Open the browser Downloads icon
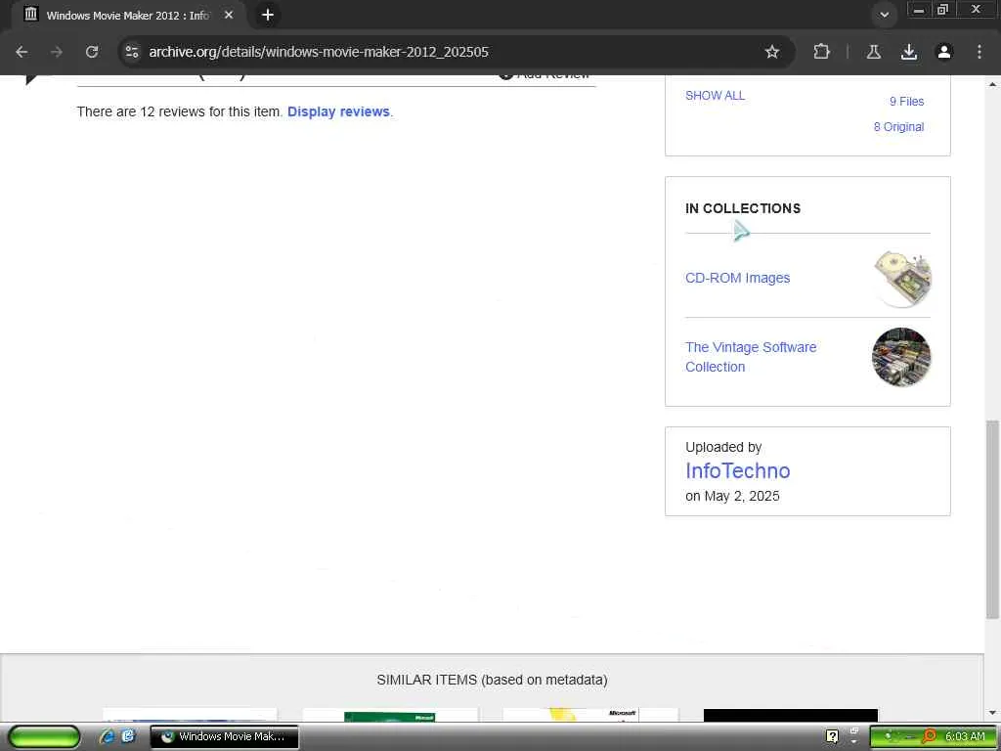Screen dimensions: 1001x751 pos(909,52)
